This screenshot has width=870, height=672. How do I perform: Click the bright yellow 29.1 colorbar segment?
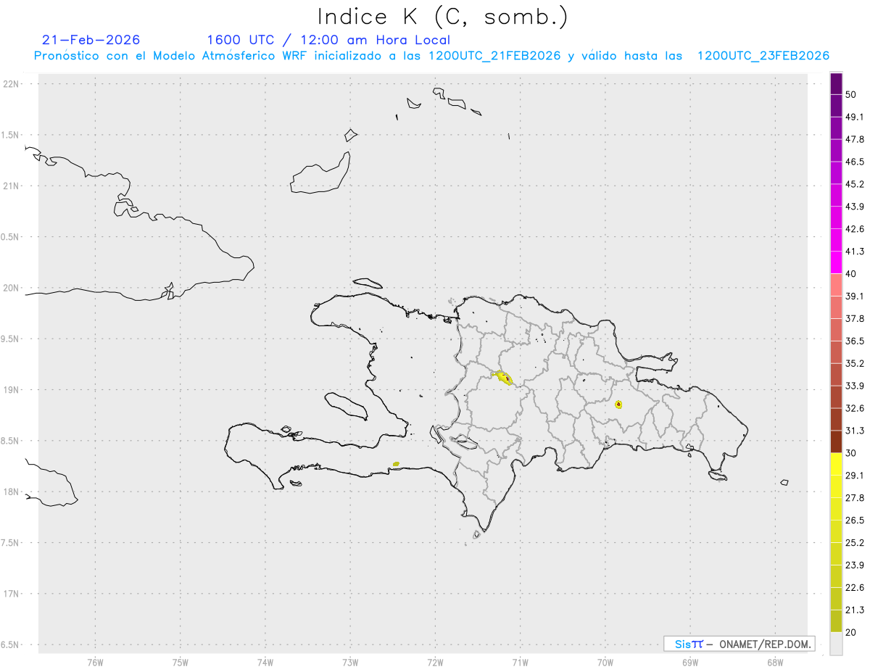pos(836,464)
